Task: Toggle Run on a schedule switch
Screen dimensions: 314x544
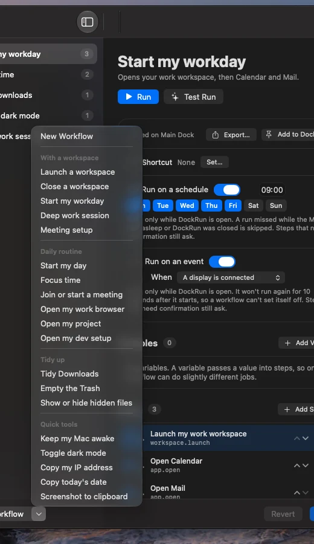Action: point(227,190)
